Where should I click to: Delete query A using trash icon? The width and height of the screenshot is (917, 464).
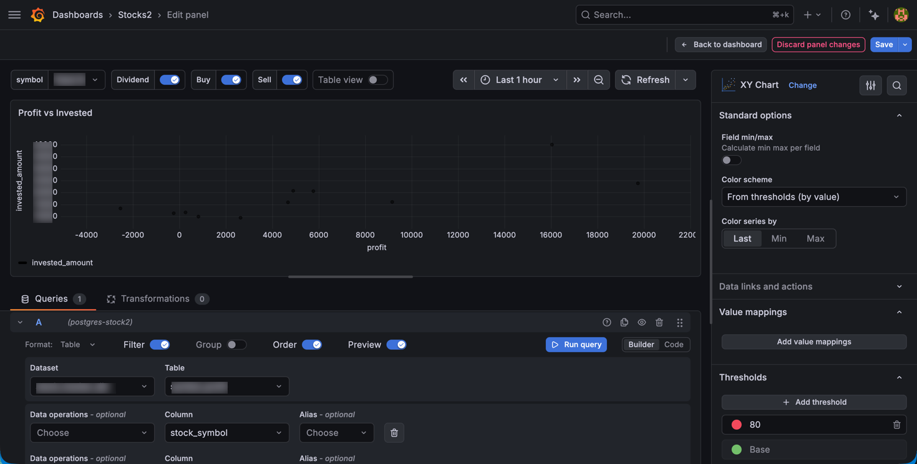(659, 322)
